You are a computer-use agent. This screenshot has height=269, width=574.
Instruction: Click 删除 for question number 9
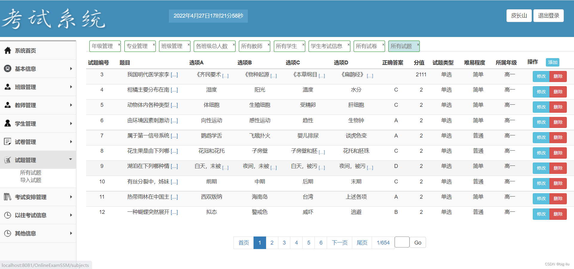click(x=558, y=168)
